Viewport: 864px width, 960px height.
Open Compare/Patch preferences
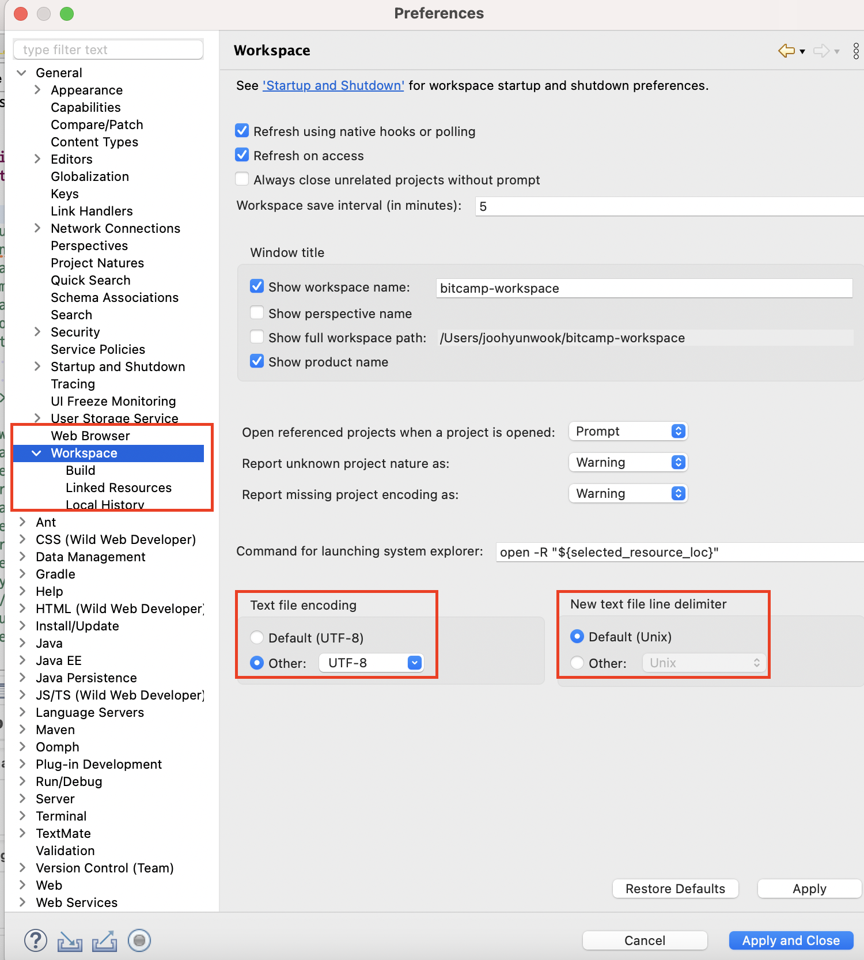click(x=97, y=124)
